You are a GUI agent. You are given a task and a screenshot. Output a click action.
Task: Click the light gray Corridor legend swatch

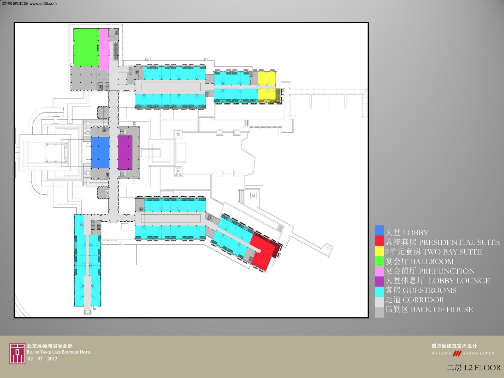pos(380,302)
